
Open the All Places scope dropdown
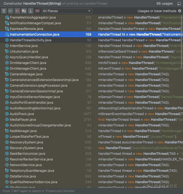(67, 11)
